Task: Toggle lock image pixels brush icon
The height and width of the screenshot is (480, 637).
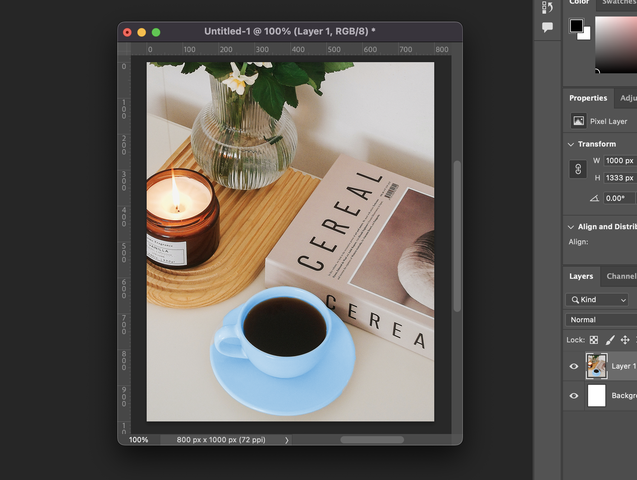Action: coord(610,340)
